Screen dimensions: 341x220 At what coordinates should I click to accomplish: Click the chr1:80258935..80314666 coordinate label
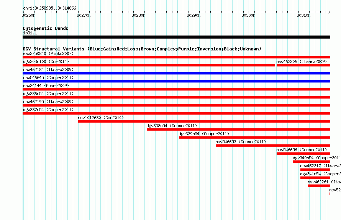[x=49, y=8]
